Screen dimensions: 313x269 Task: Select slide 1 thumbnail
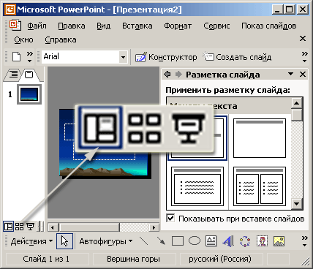(29, 94)
